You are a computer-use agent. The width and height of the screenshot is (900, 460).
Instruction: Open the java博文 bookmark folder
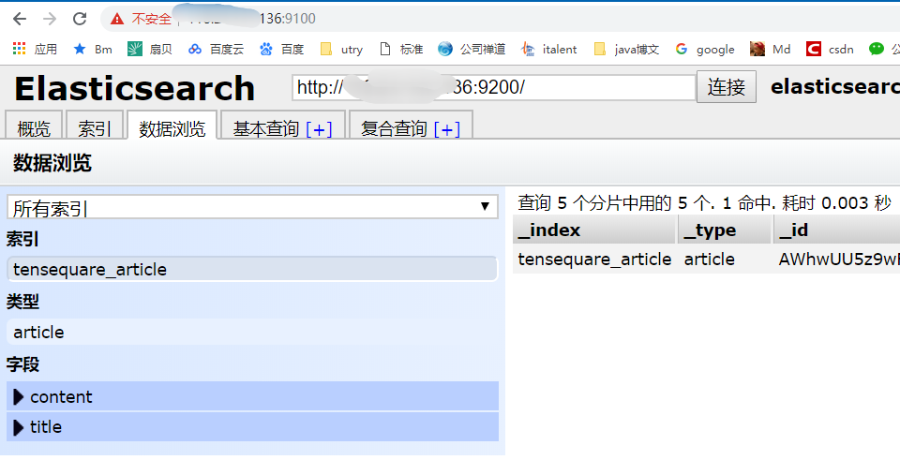coord(626,50)
